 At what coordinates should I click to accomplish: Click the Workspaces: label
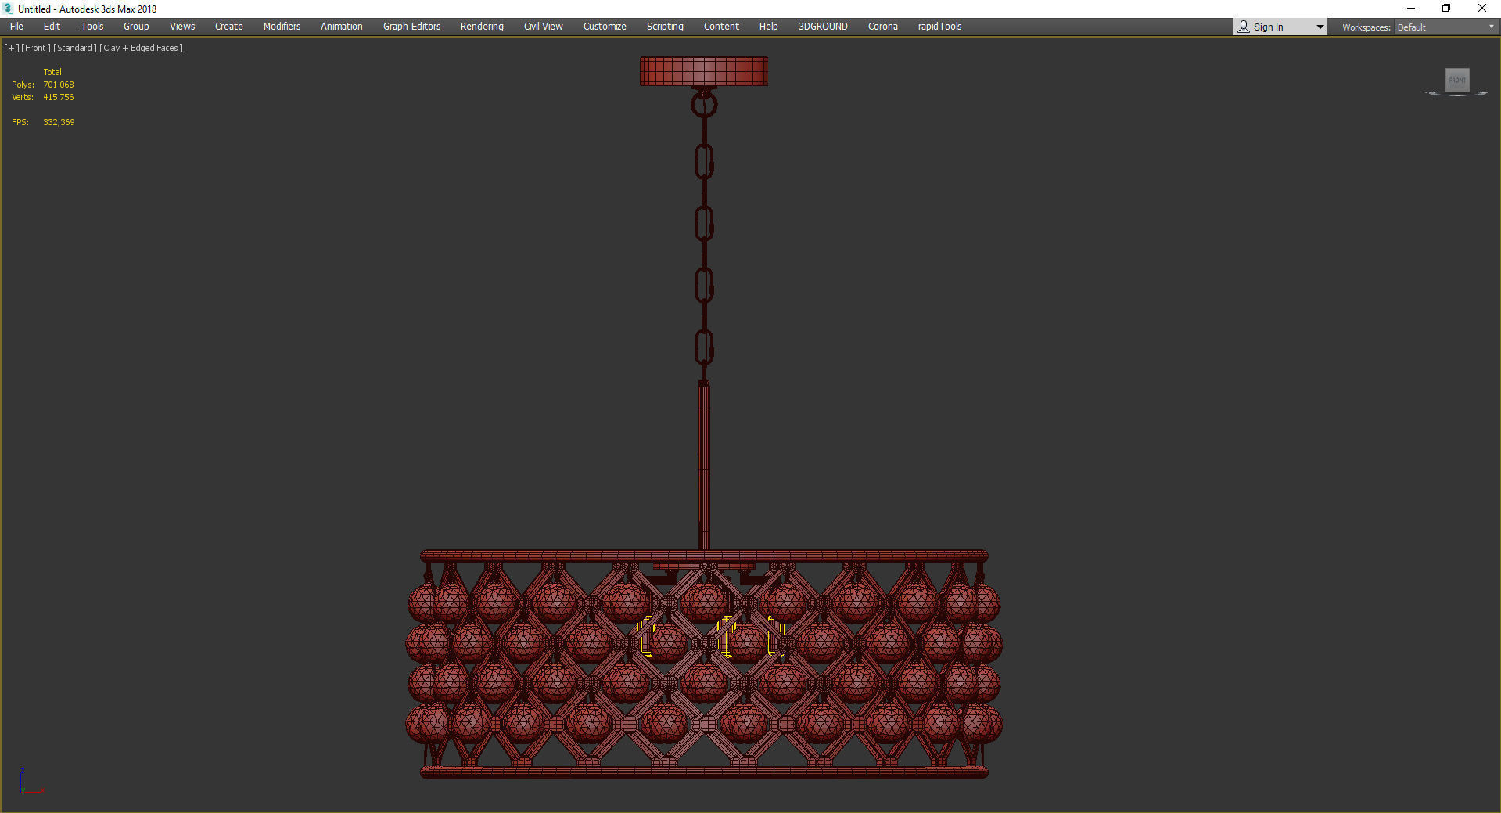pyautogui.click(x=1366, y=27)
